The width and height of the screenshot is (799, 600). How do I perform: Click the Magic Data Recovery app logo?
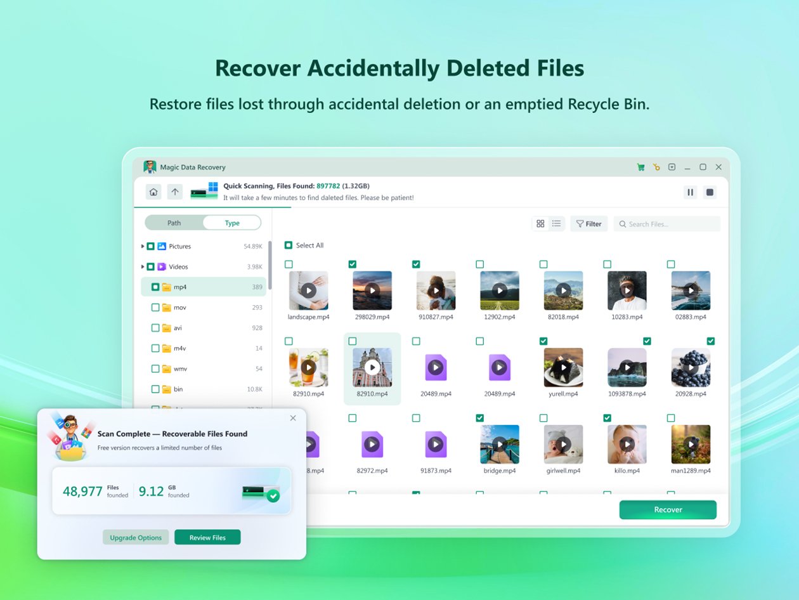click(150, 167)
